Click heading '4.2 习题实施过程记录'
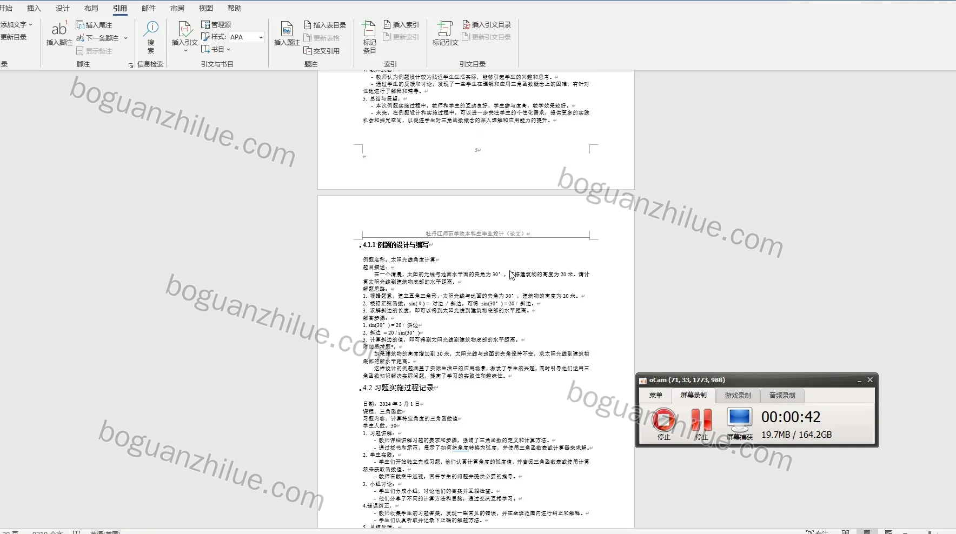 399,388
